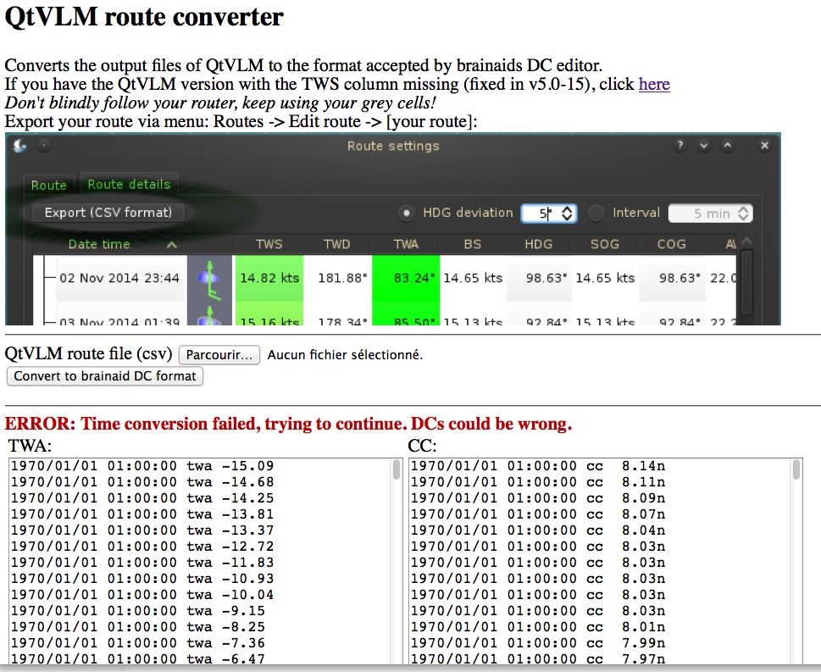Open the 5 min interval spin box
The image size is (821, 672).
[711, 214]
